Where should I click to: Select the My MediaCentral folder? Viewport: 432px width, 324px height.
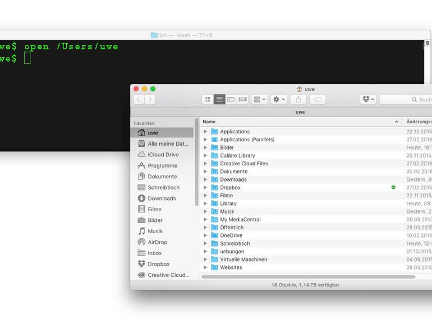pyautogui.click(x=316, y=219)
